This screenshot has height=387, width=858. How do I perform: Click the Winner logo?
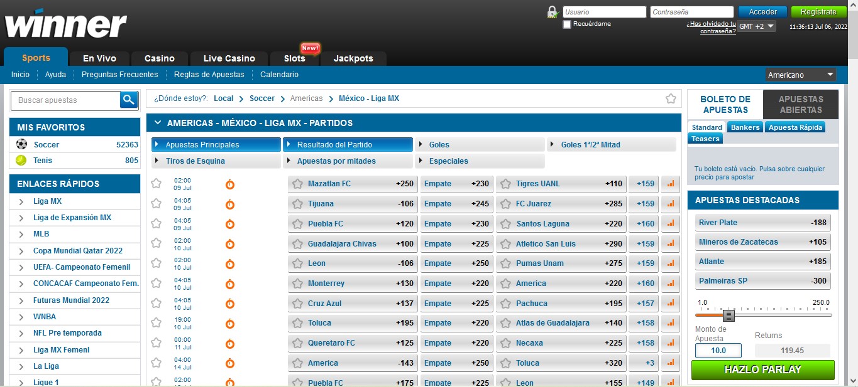tap(65, 24)
